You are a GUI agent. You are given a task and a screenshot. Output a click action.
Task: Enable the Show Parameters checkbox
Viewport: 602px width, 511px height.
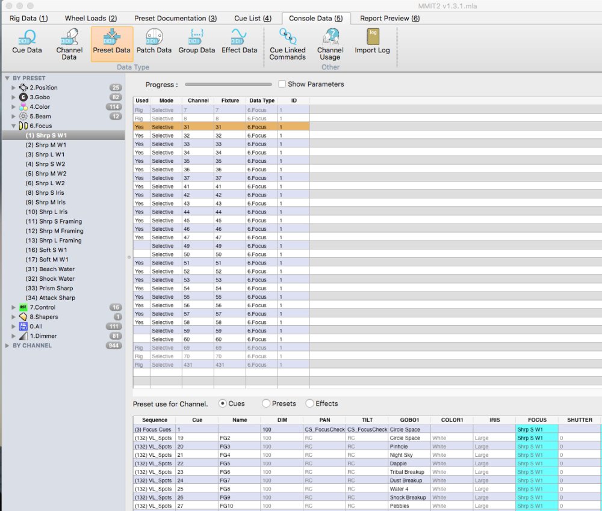coord(282,84)
